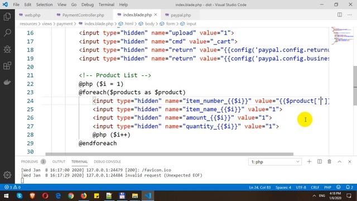The height and width of the screenshot is (201, 357).
Task: Open the Explorer view in activity bar
Action: click(x=7, y=16)
